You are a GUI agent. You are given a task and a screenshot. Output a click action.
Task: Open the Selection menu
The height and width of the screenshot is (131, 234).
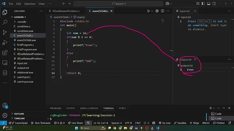[30, 4]
